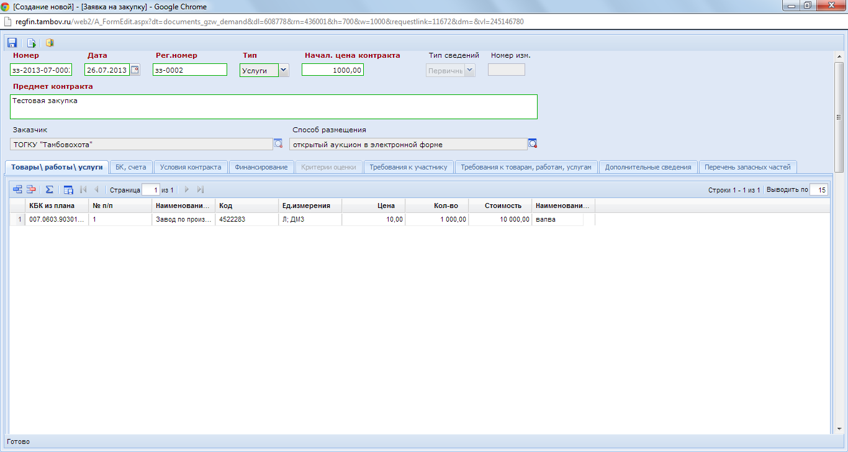The width and height of the screenshot is (848, 452).
Task: Open the Требования к участнику tab
Action: 408,167
